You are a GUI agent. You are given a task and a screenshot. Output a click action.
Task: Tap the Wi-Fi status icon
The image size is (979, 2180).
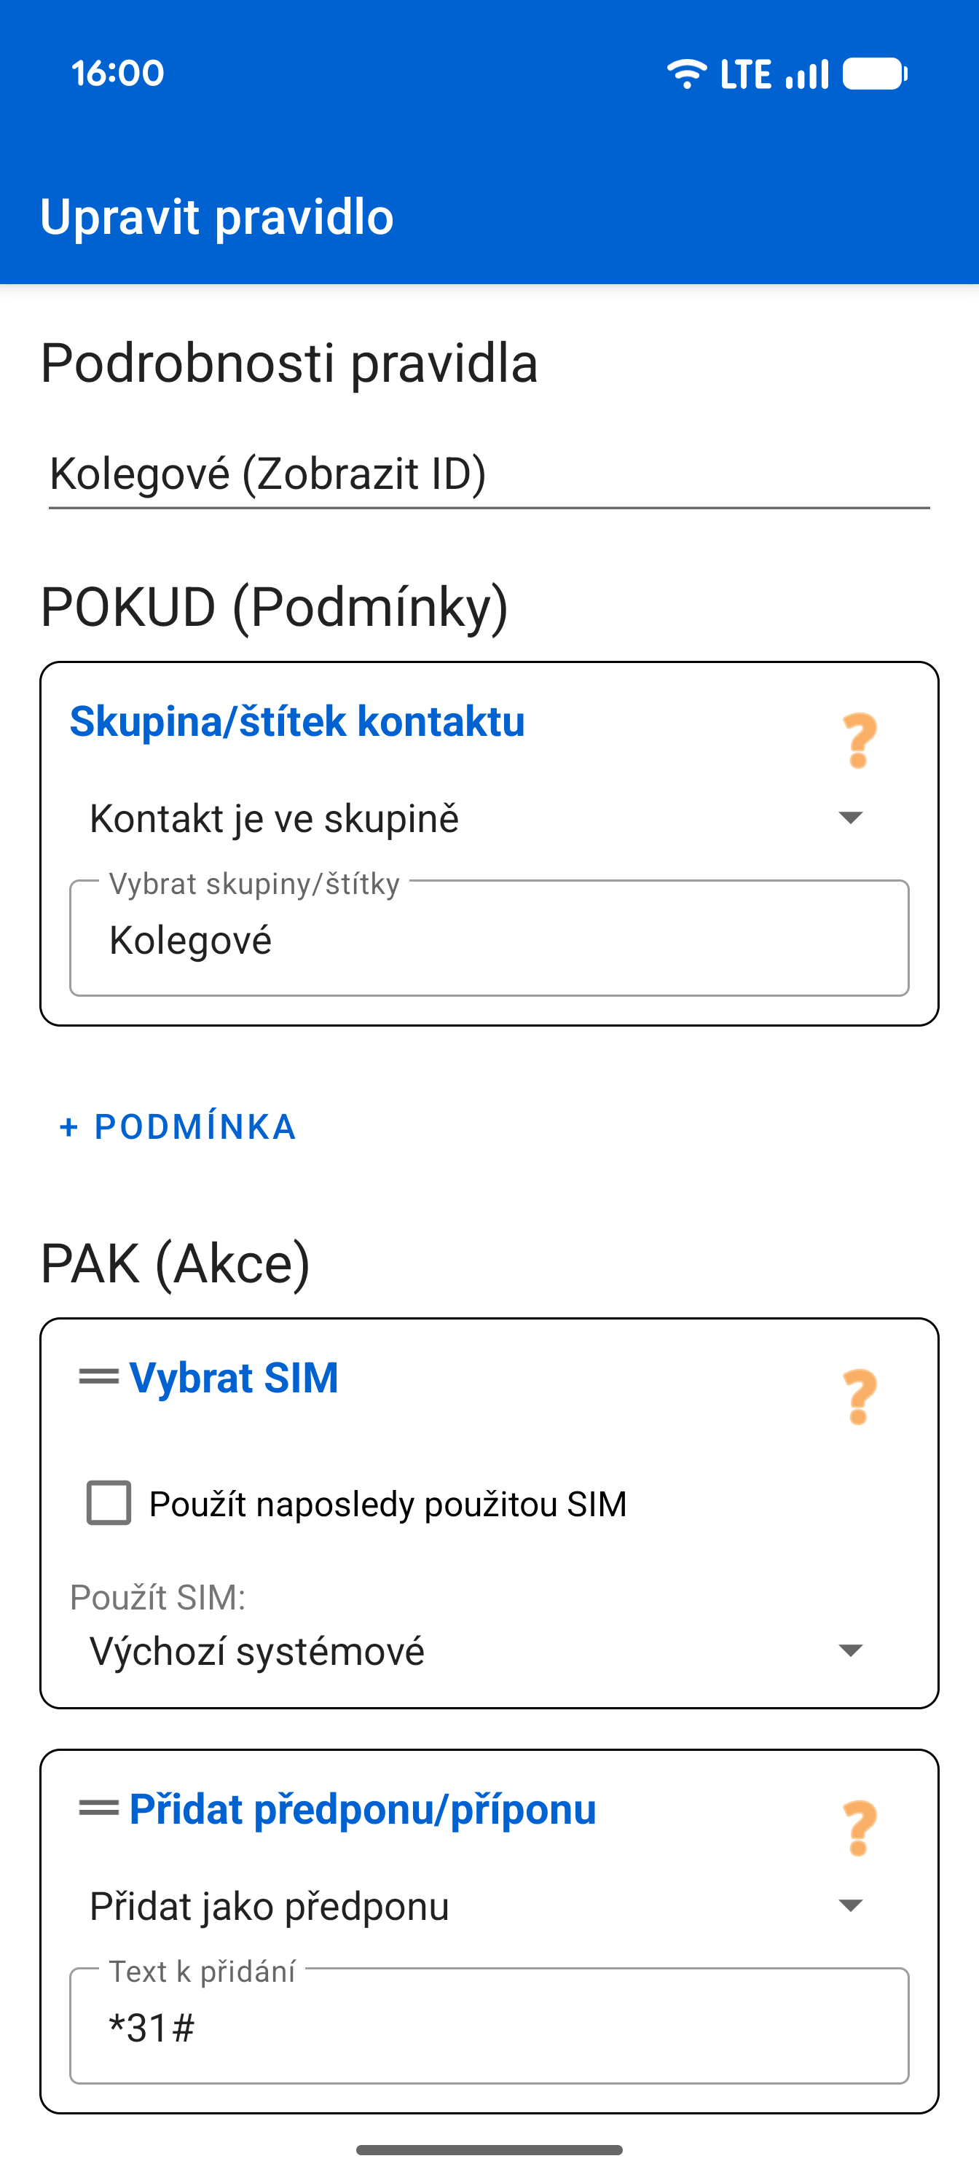686,74
